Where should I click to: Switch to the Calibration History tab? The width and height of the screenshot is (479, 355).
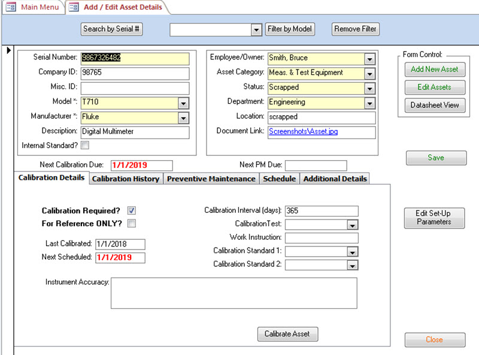pyautogui.click(x=126, y=179)
